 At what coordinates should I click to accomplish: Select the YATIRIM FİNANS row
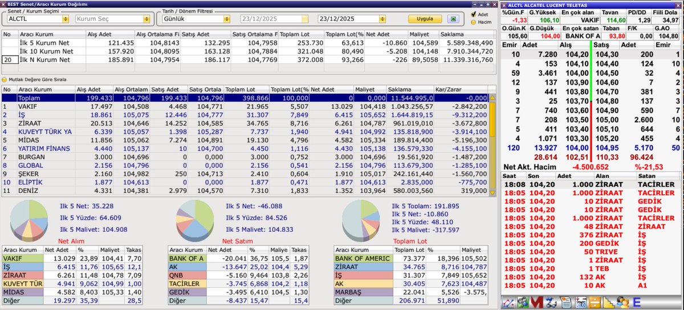pos(245,148)
